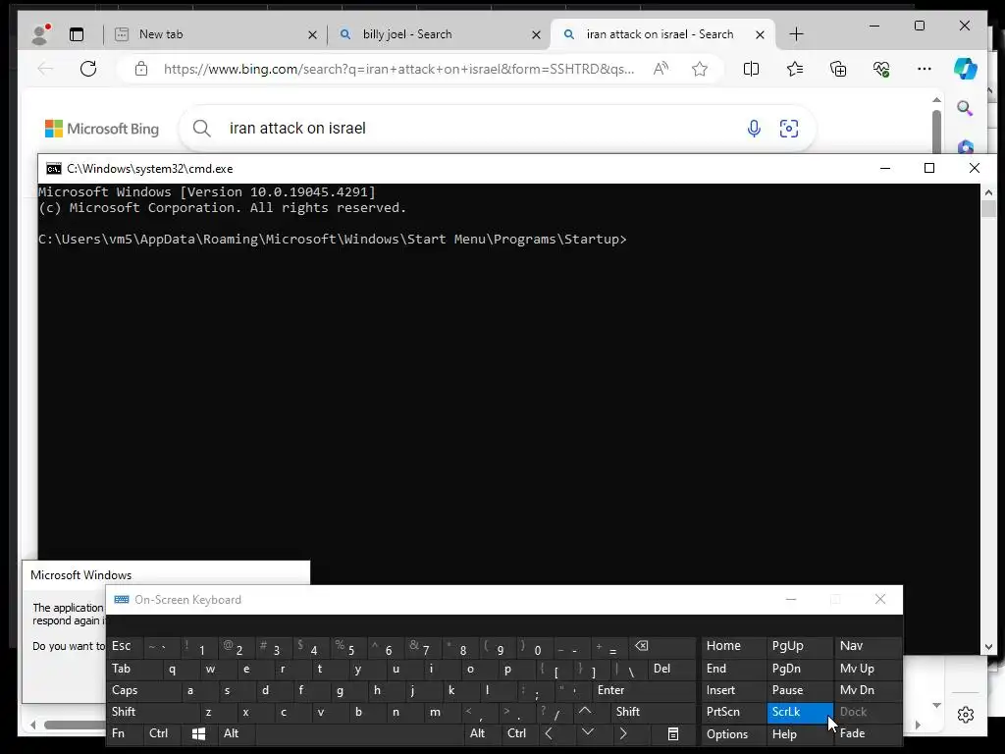Toggle Edge split screen icon
Viewport: 1005px width, 754px height.
click(751, 69)
